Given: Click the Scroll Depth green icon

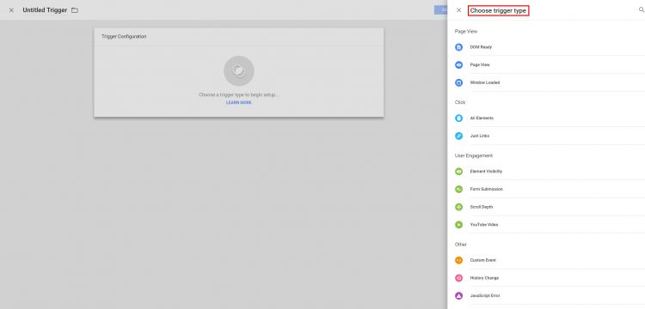Looking at the screenshot, I should 458,207.
